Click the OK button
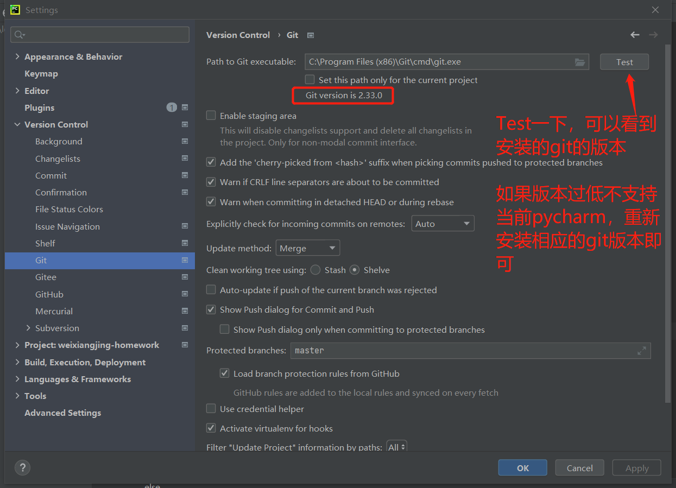Image resolution: width=676 pixels, height=488 pixels. pos(522,468)
